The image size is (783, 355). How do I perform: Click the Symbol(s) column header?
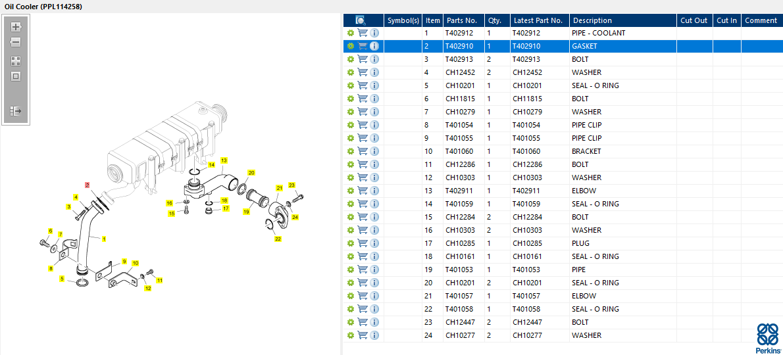coord(403,20)
